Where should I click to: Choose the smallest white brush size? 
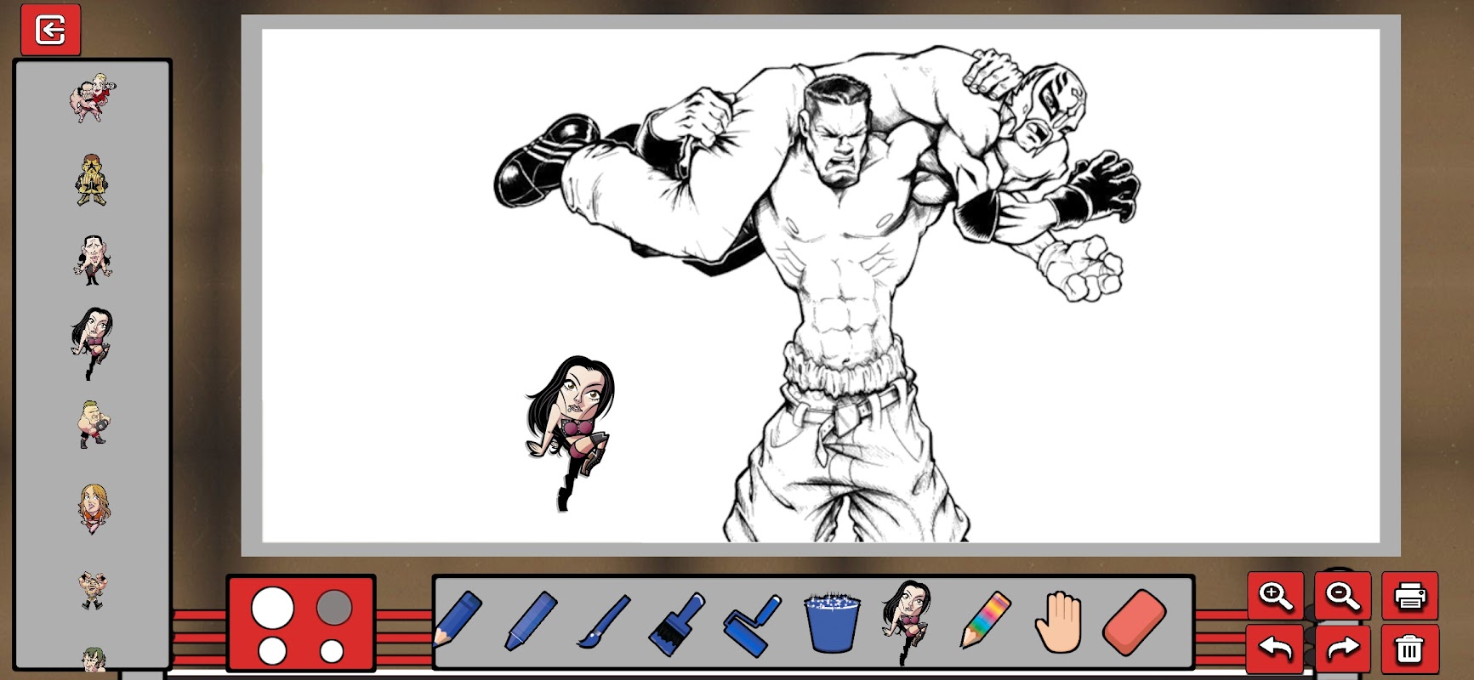332,652
